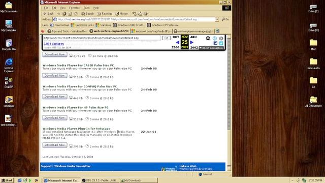Click the Go button beside address bar

[225, 19]
